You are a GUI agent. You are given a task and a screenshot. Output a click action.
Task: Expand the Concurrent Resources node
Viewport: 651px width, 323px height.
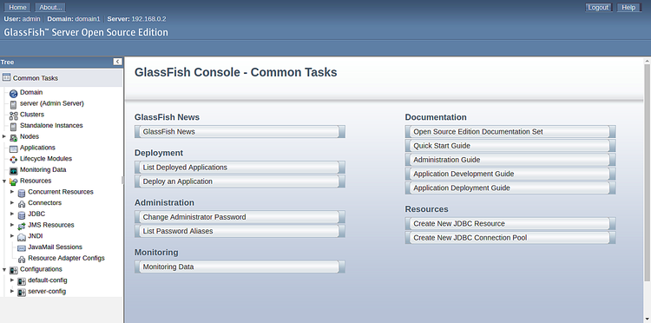(x=12, y=191)
